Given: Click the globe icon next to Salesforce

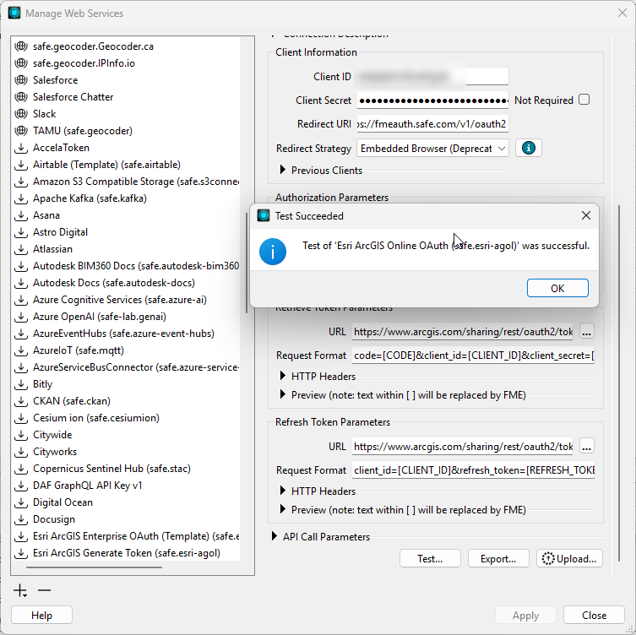Looking at the screenshot, I should 21,80.
